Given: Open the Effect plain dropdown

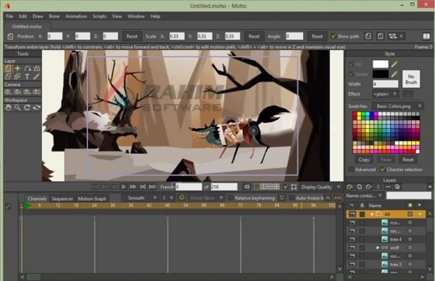Looking at the screenshot, I should pyautogui.click(x=385, y=94).
